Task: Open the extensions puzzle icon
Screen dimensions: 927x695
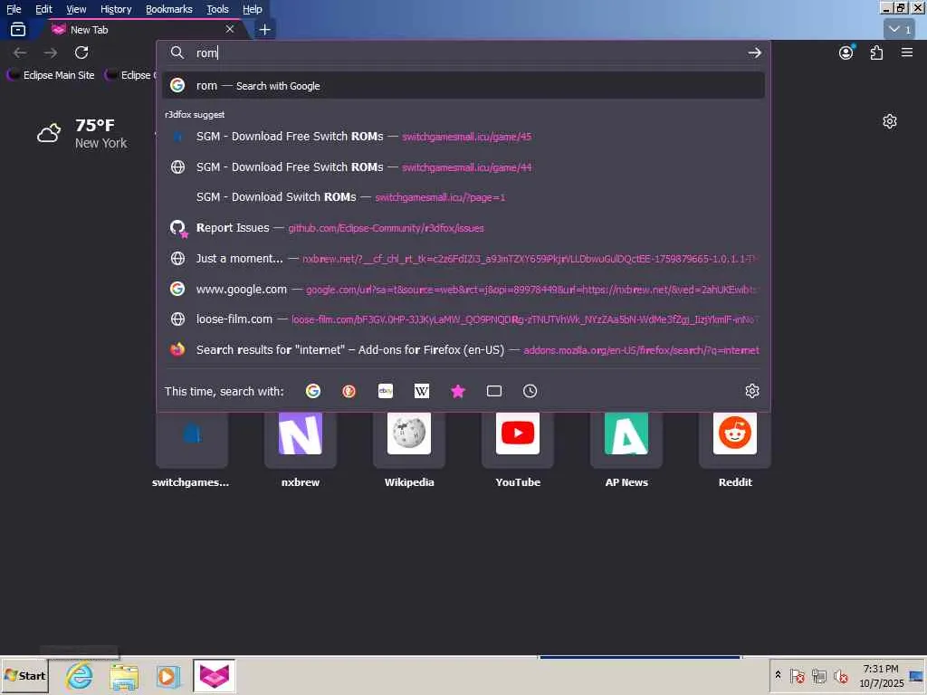Action: point(876,52)
